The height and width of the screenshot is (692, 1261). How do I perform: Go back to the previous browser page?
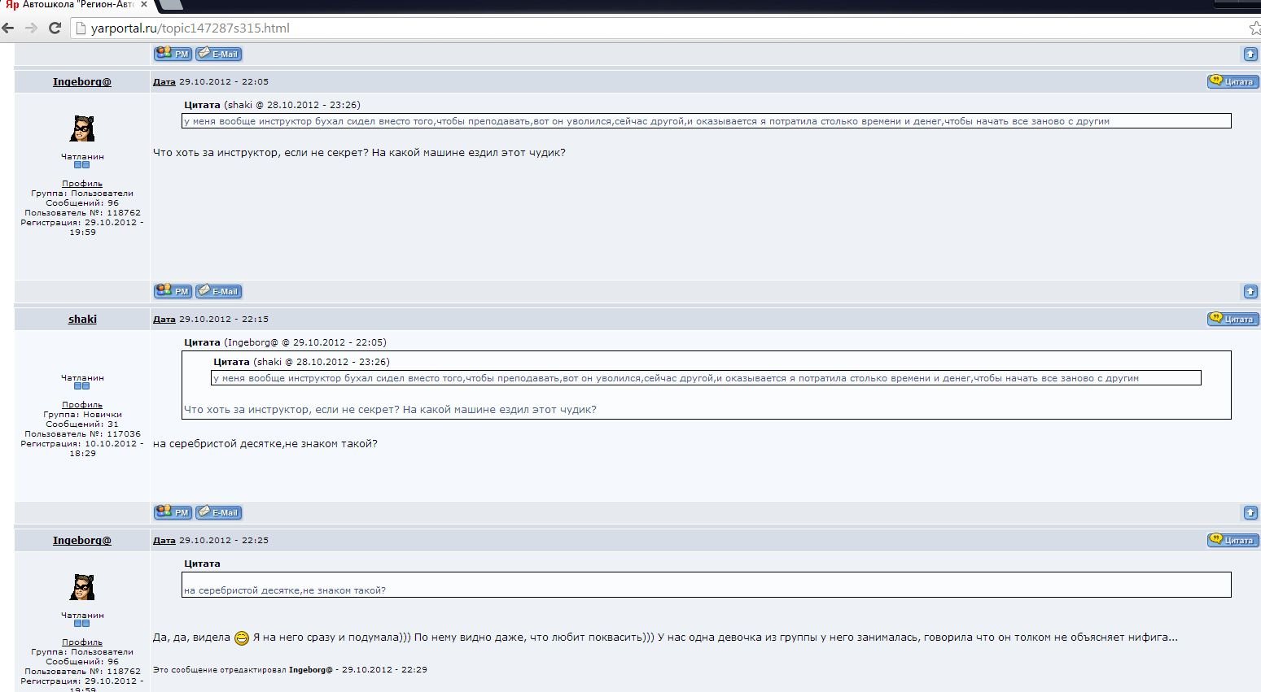click(8, 28)
